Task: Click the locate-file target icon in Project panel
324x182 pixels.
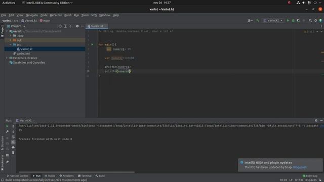Action: click(x=60, y=26)
